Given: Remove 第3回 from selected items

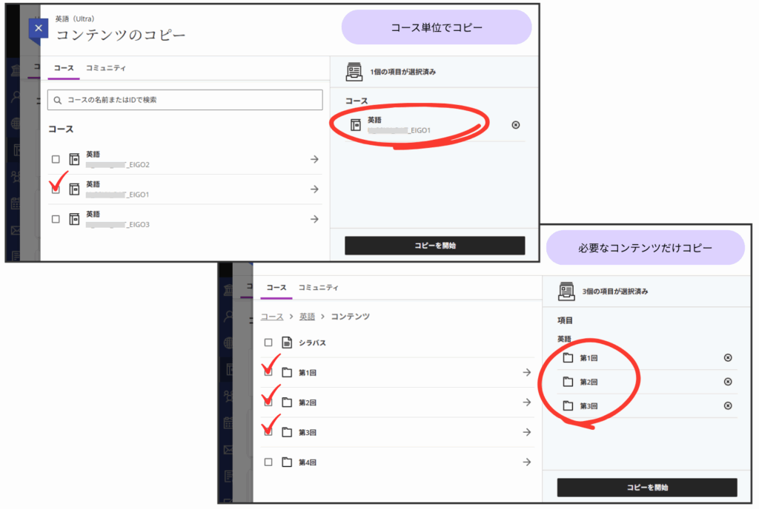Looking at the screenshot, I should [728, 405].
